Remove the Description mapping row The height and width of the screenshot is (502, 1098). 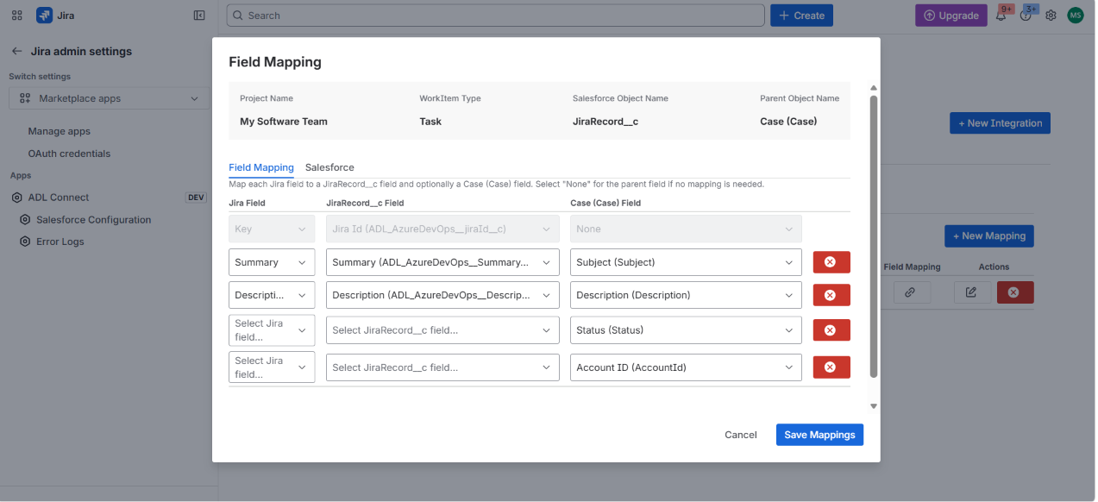831,295
